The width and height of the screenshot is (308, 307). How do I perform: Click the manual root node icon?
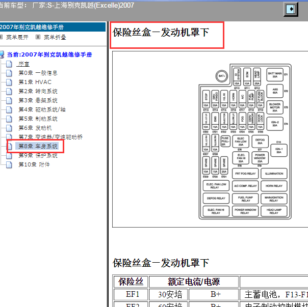[2, 54]
